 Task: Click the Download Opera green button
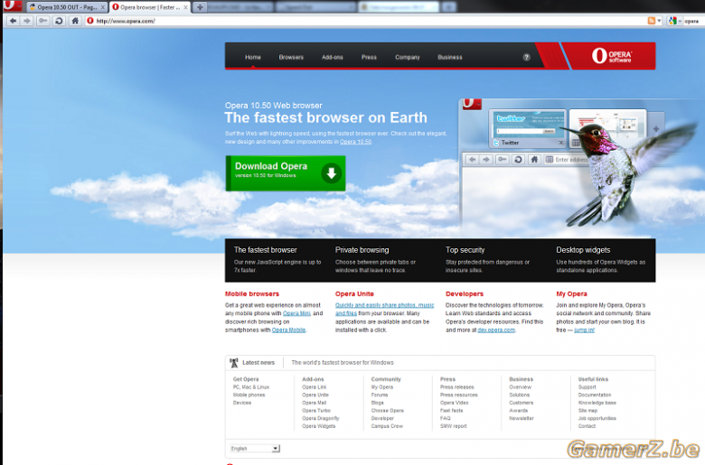286,173
